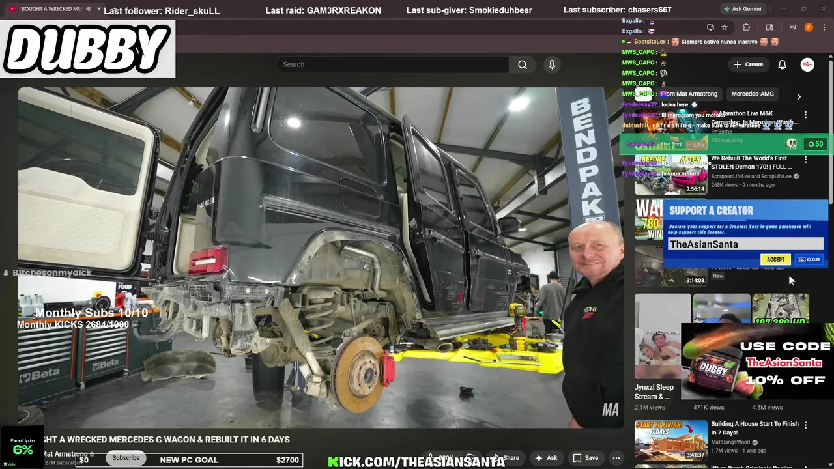Click the main G Wagon video player
The image size is (834, 469).
point(321,258)
